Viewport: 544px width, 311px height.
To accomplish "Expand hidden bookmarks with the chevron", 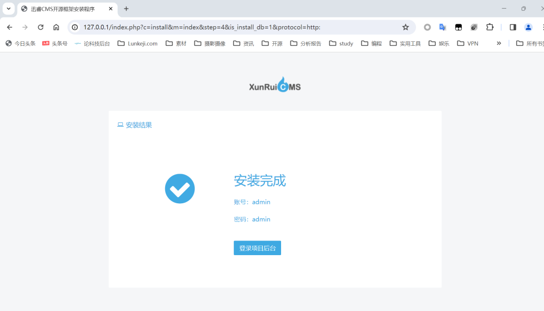I will click(499, 43).
